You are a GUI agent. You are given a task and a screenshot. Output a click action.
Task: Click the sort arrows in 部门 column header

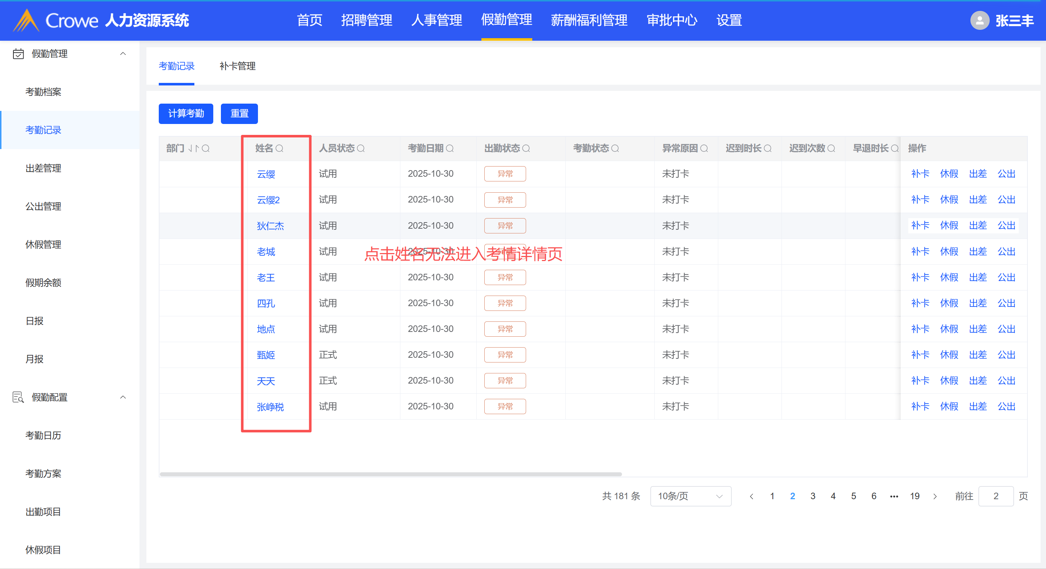(193, 148)
